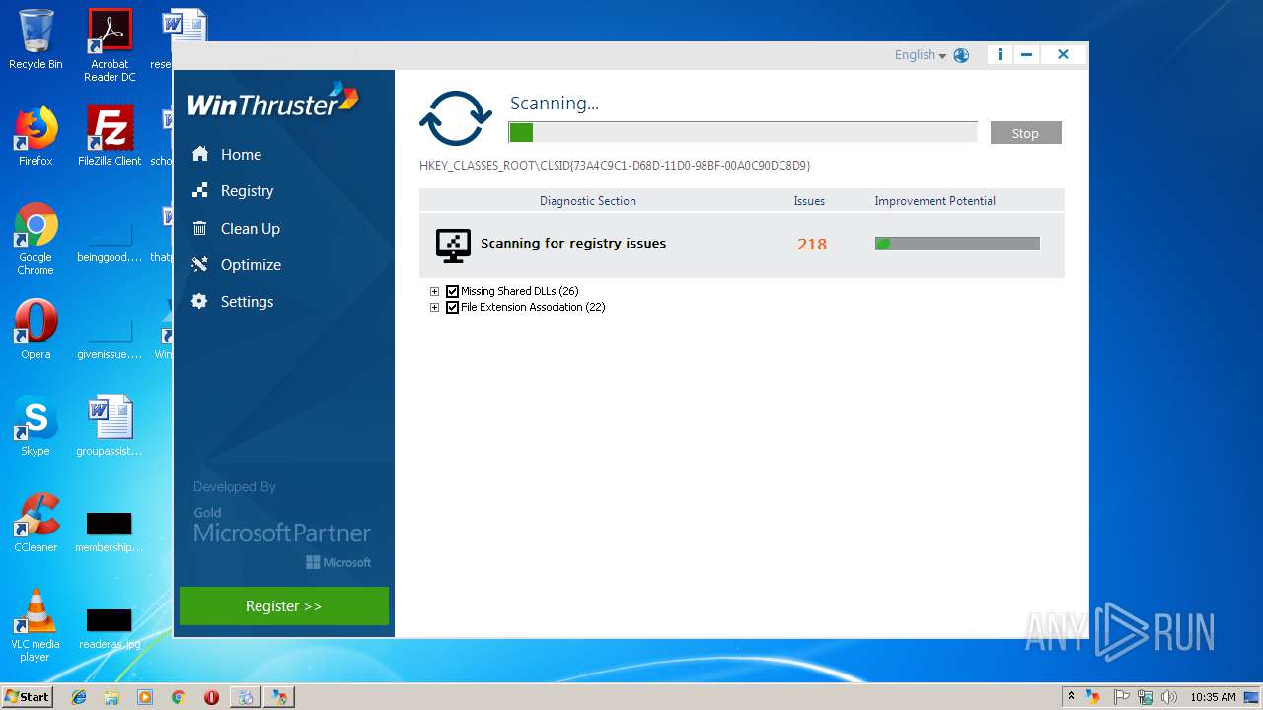Open Windows Media Player from taskbar
The width and height of the screenshot is (1263, 710).
click(145, 697)
